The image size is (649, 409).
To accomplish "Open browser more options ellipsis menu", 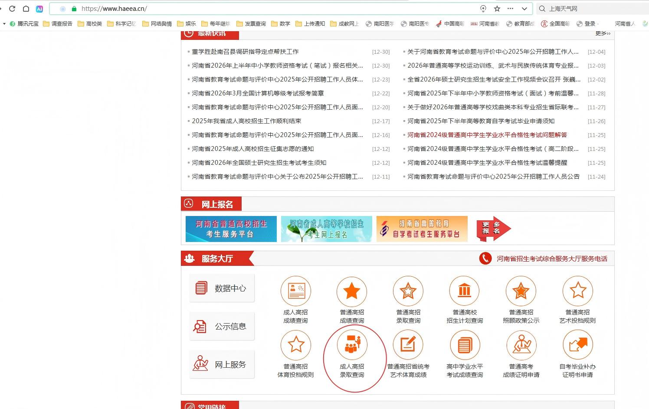I will tap(510, 9).
